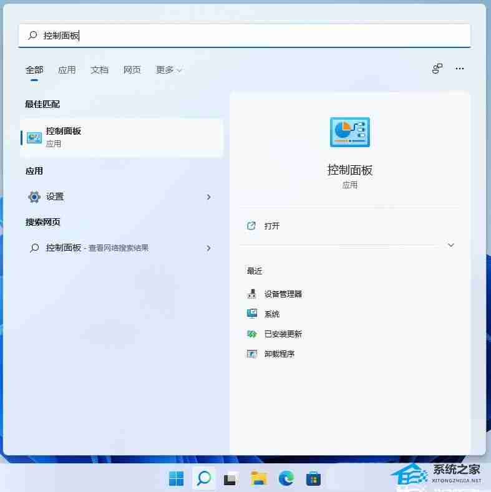Open Installed Updates recent item
This screenshot has width=491, height=492.
[x=283, y=334]
